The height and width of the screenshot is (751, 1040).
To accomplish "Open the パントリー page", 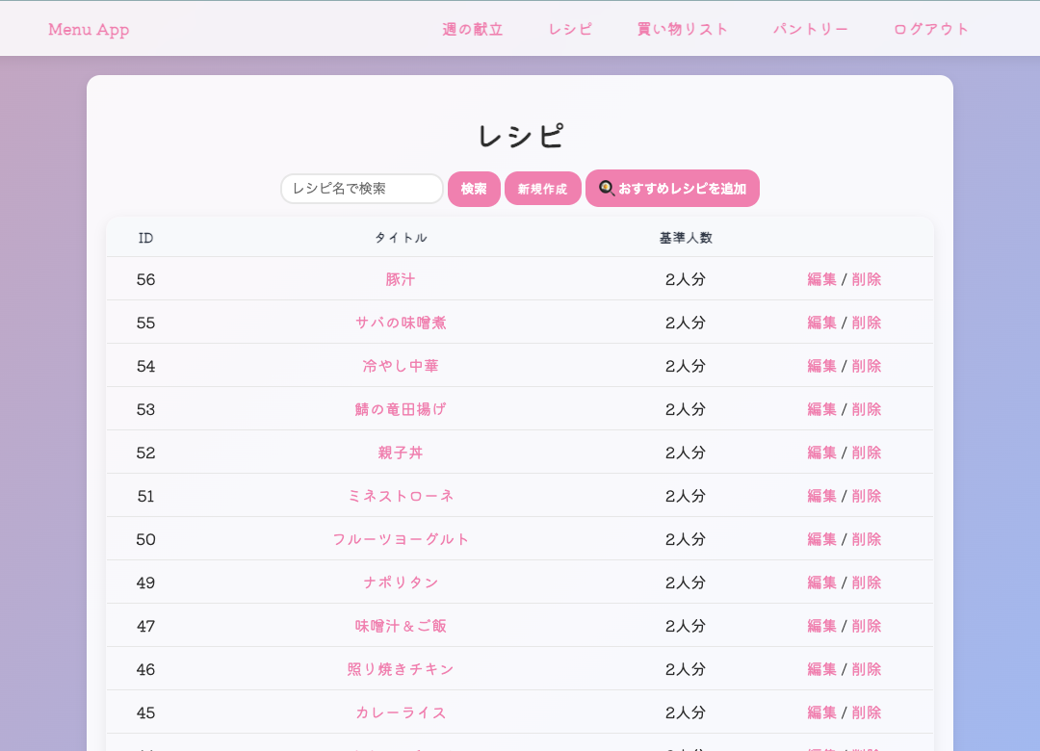I will 811,29.
